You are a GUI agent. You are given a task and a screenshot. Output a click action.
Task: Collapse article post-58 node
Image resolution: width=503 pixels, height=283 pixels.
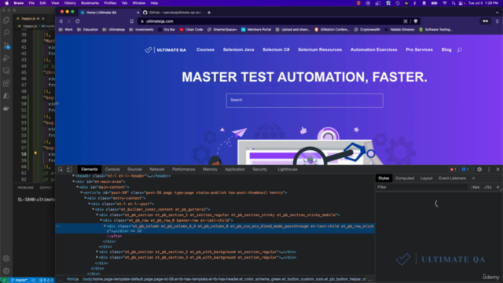[x=82, y=193]
